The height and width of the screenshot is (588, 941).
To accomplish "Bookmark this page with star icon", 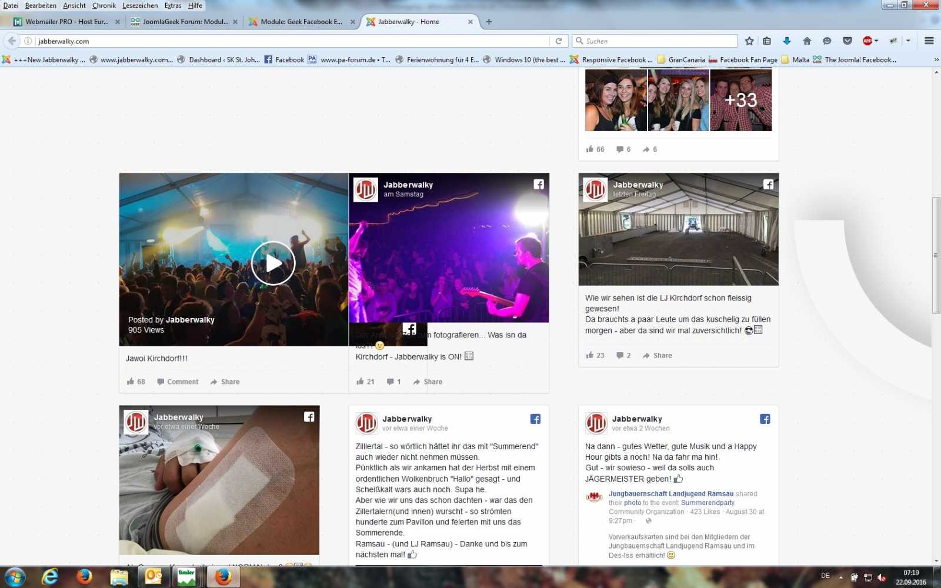I will pos(749,41).
